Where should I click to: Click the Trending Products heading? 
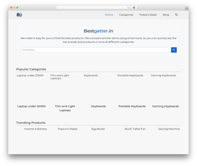(x=31, y=123)
